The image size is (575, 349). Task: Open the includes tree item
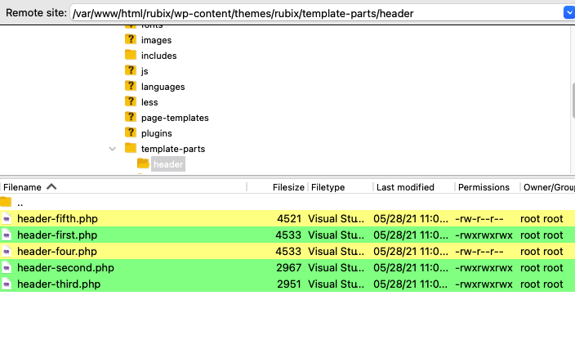tap(158, 56)
